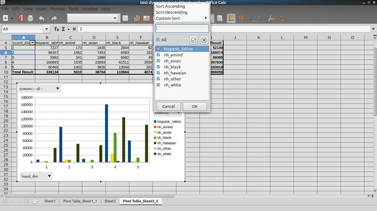
Task: Toggle the All checkbox
Action: coord(158,40)
